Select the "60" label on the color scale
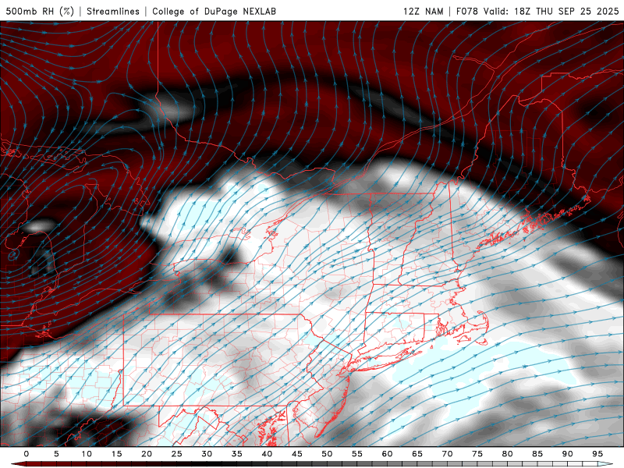Screen dimensions: 624x468 pyautogui.click(x=387, y=454)
